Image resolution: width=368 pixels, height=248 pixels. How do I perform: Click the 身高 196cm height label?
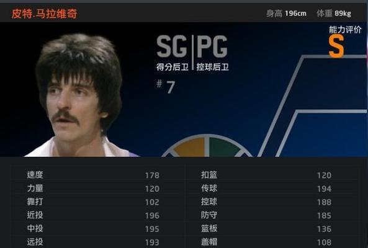286,14
